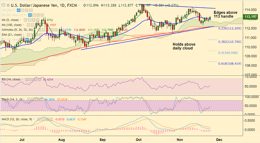Expand the Stoch (14, 3, 1) dropdown arrow
The height and width of the screenshot is (143, 260).
click(x=24, y=99)
